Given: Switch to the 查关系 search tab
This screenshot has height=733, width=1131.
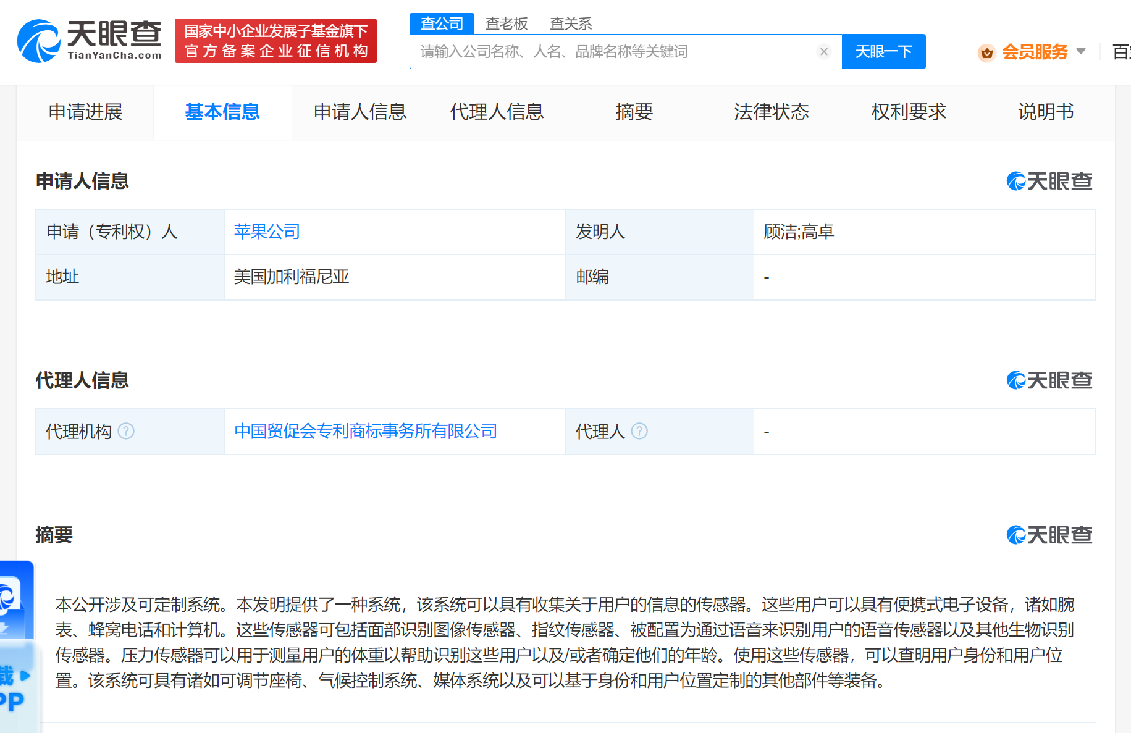Looking at the screenshot, I should tap(571, 23).
